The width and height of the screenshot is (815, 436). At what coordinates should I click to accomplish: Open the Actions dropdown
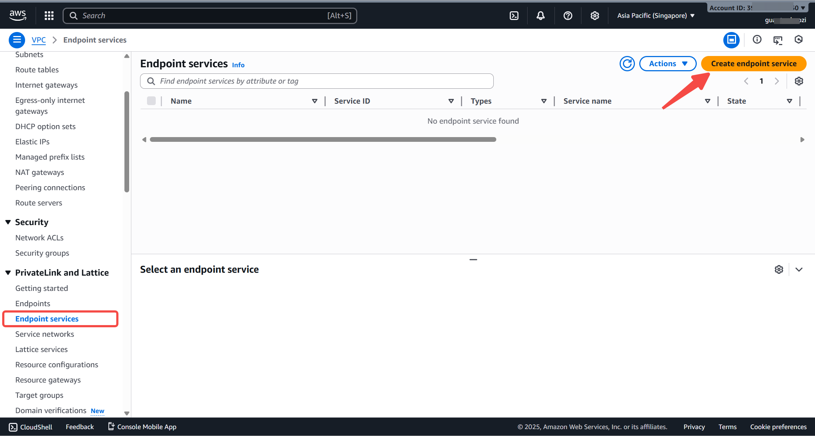[x=668, y=64]
